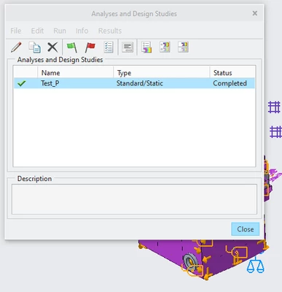Copy the selected study with copy icon

(x=34, y=47)
